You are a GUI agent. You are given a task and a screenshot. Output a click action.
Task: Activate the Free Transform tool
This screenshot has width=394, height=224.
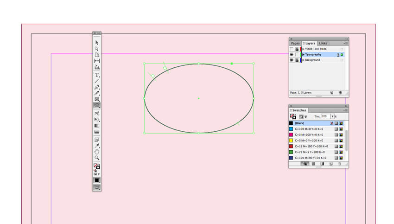(x=97, y=119)
